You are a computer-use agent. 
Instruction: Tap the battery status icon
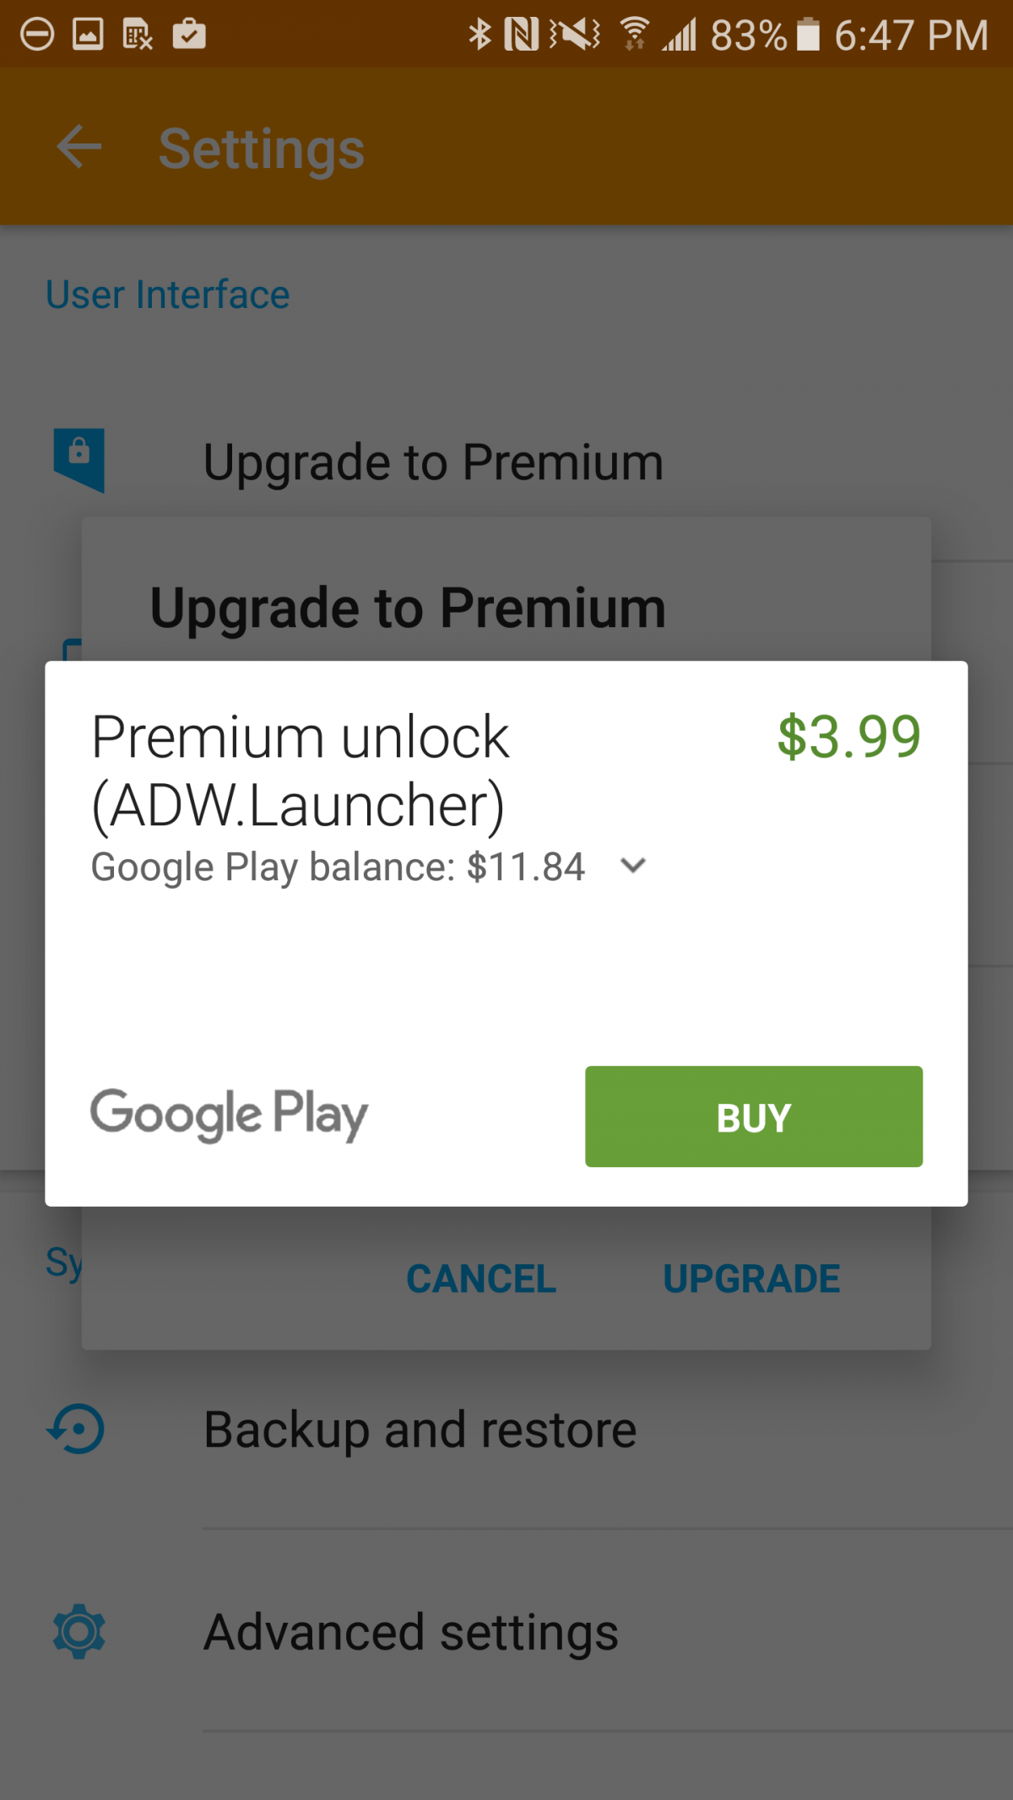(808, 35)
